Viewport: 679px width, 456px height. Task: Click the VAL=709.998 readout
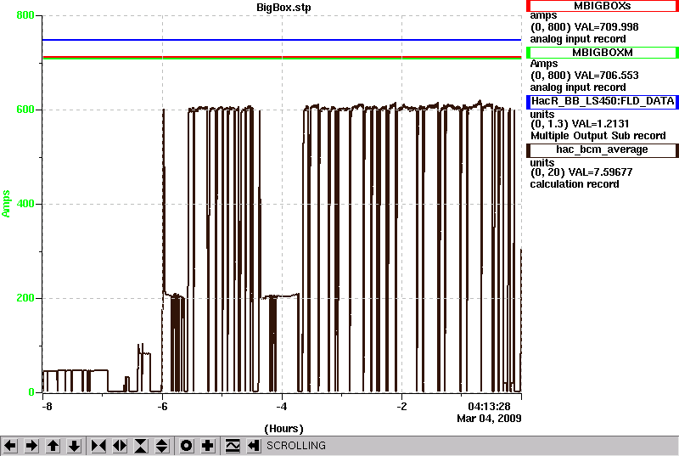606,27
